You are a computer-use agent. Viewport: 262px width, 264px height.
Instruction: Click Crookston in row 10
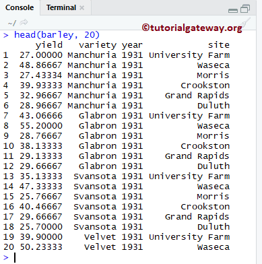[x=205, y=146]
